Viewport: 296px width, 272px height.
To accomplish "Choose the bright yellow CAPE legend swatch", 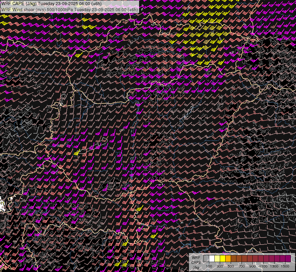I will tap(223, 259).
